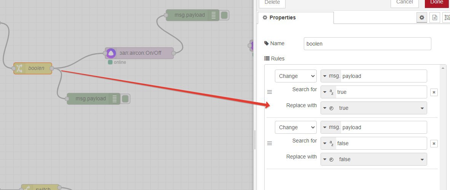
Task: Expand Replace with false value dropdown arrow
Action: point(422,160)
